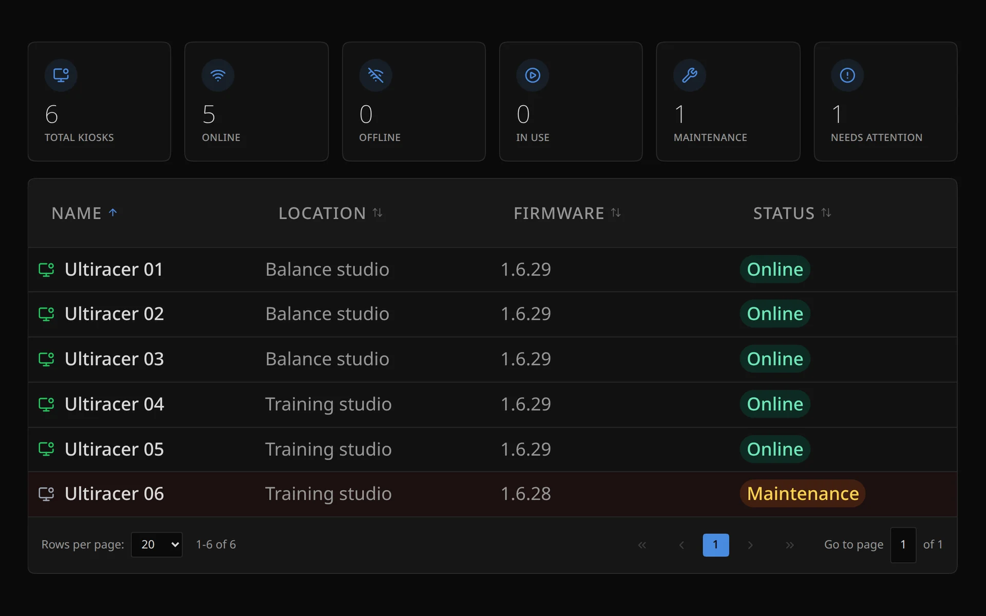
Task: Click the Total Kiosks stat card
Action: (99, 102)
